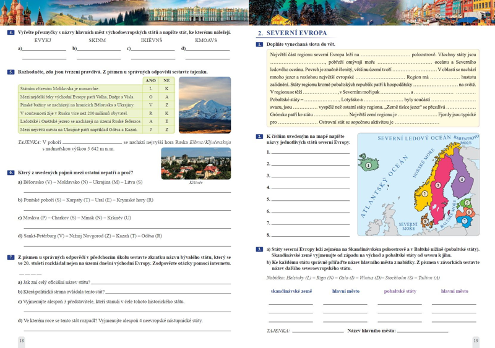Select NE letter Z for Oděsa a Kazaň statement

(166, 129)
